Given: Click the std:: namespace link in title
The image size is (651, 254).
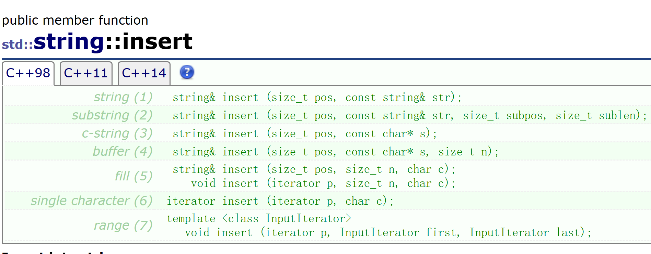Looking at the screenshot, I should [18, 45].
